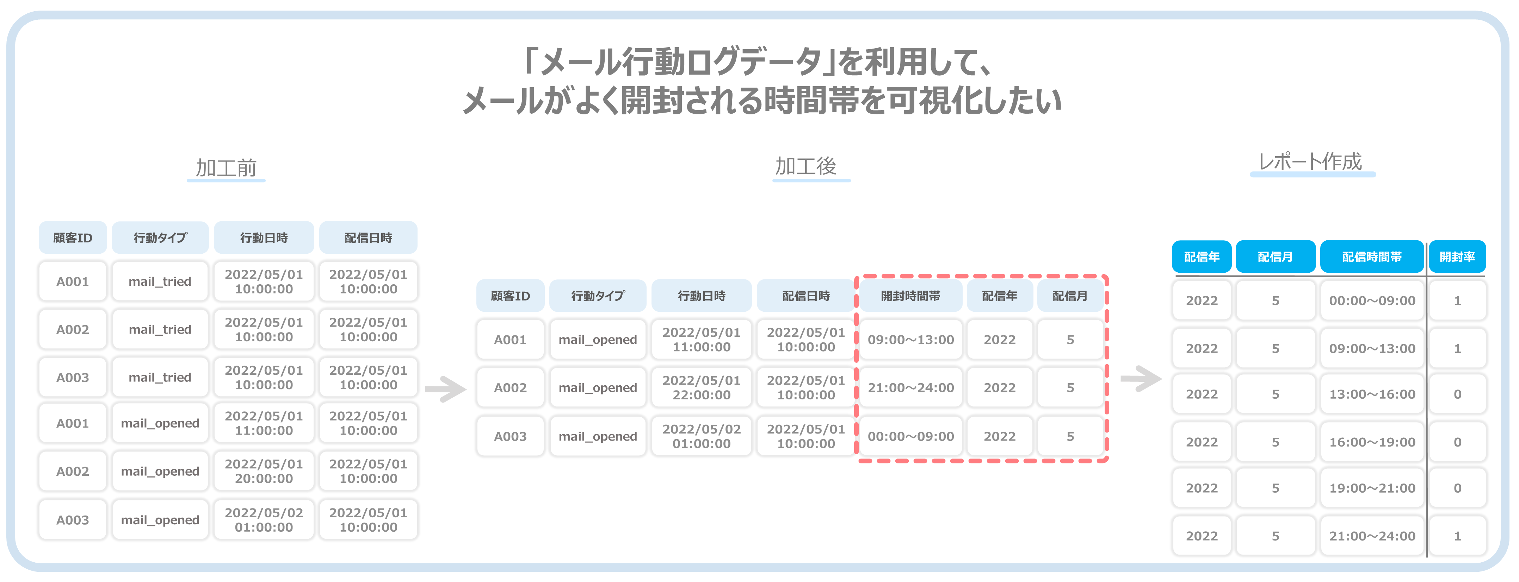Screen dimensions: 1519x582
Task: Click A002 cell in 加工後 table
Action: pyautogui.click(x=510, y=388)
